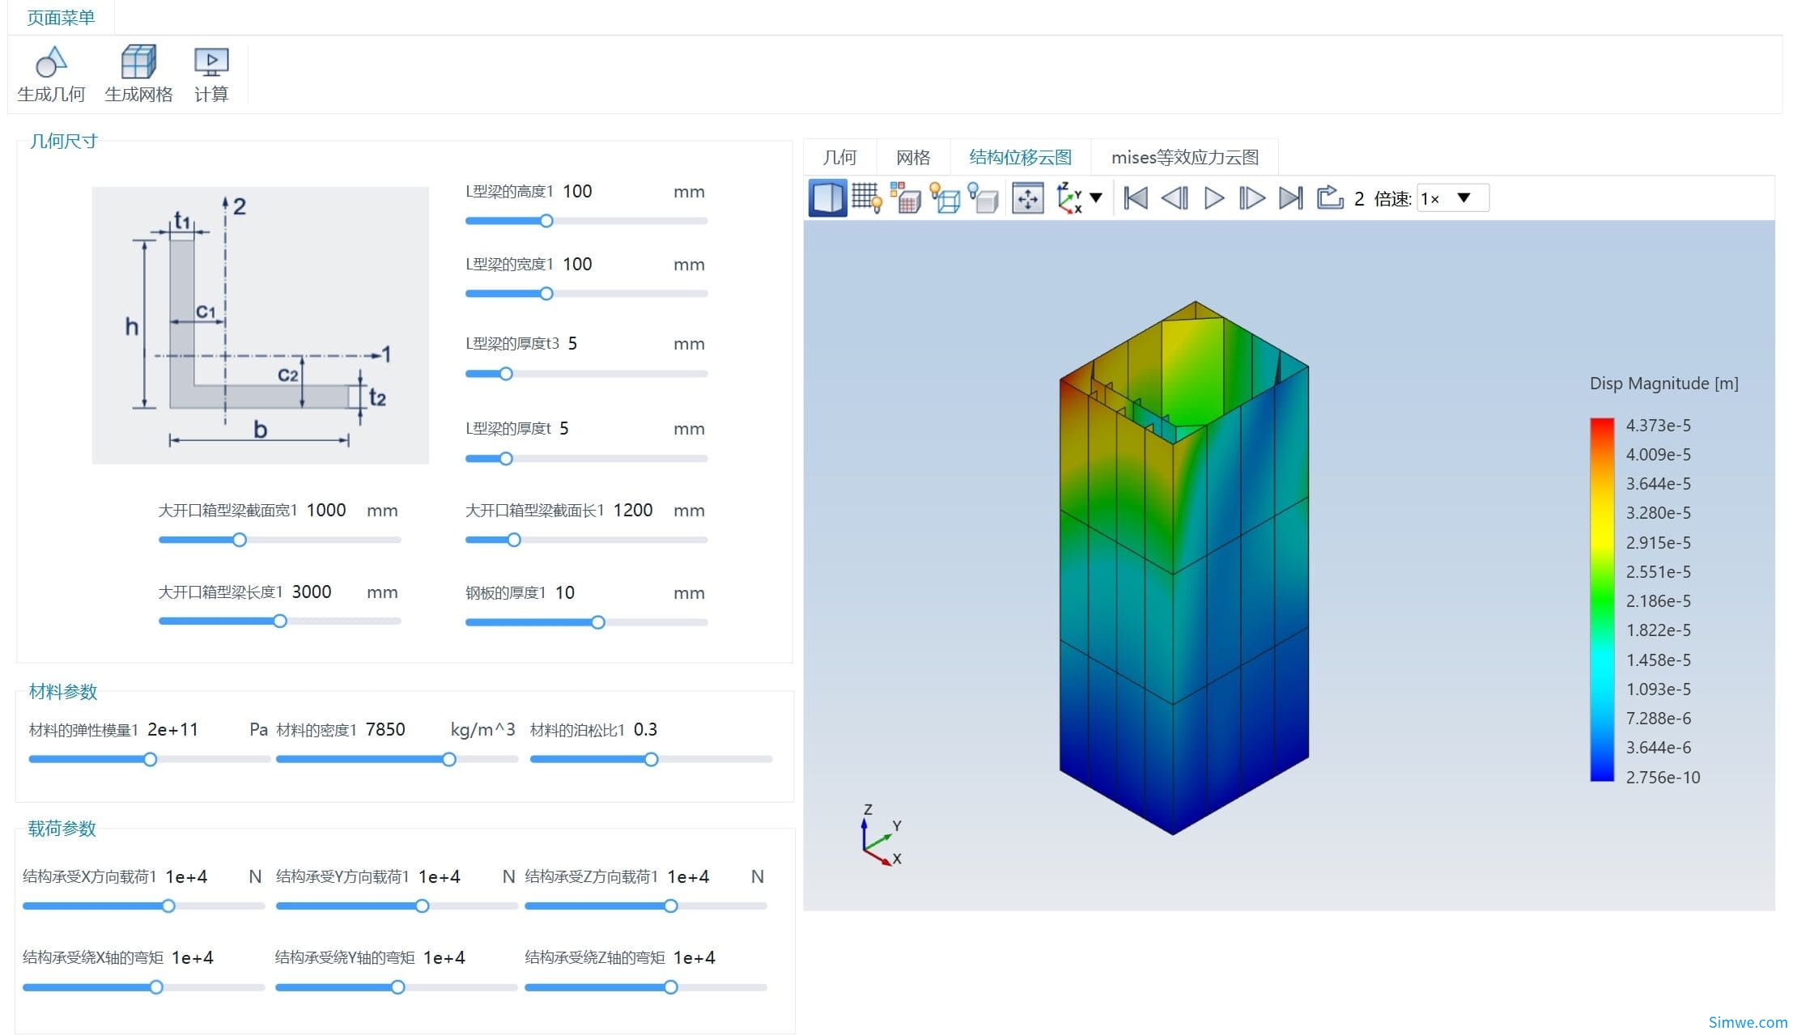
Task: Click the 生成网格 generate mesh icon
Action: point(138,62)
